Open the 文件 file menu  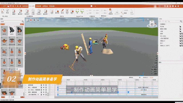point(3,6)
